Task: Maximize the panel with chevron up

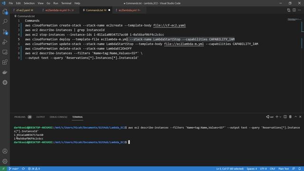Action: 295,117
